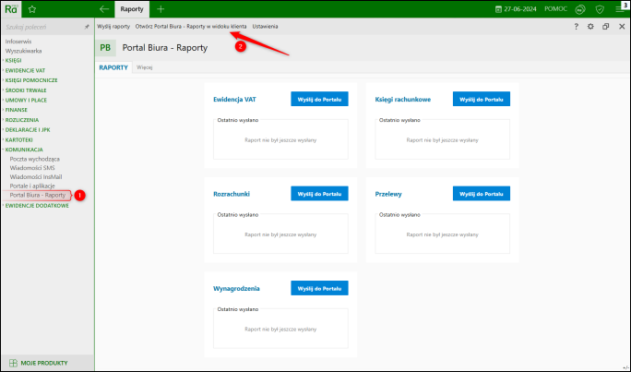Open Wiadomości InsMail

(36, 176)
